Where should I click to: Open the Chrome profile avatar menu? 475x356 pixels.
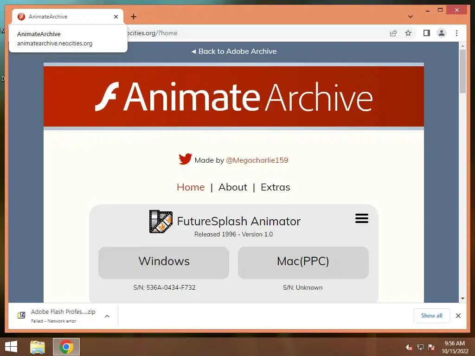[x=442, y=33]
